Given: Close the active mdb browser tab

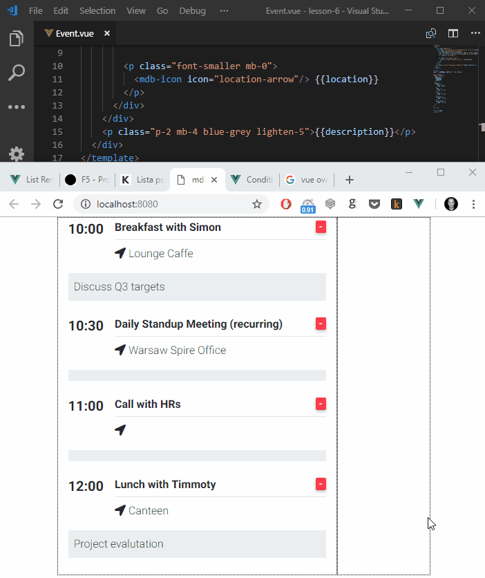Looking at the screenshot, I should click(x=214, y=180).
